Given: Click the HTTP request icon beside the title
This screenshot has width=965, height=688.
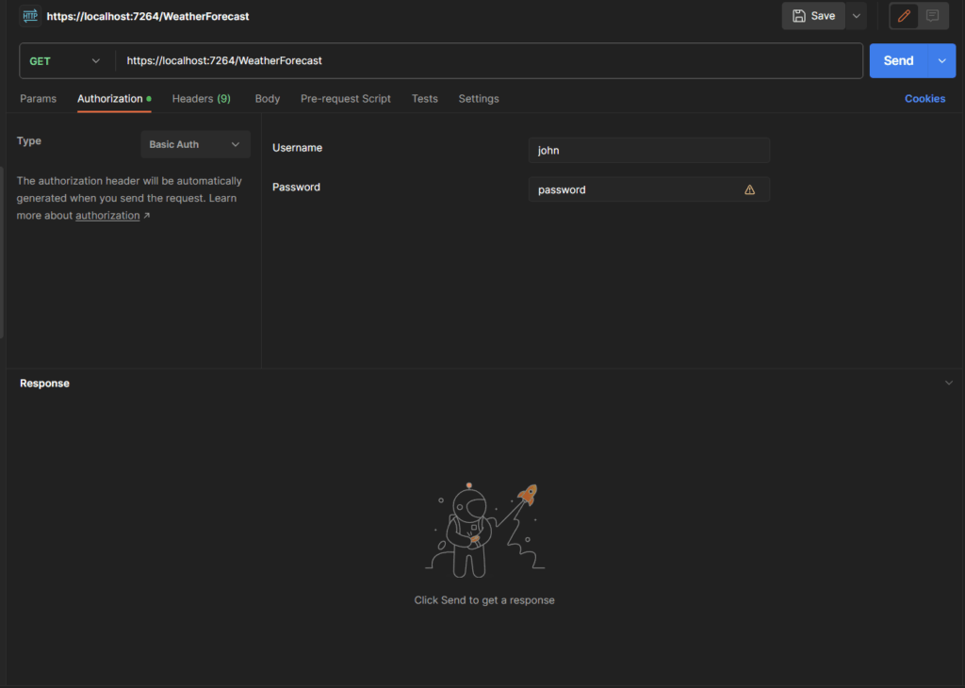Looking at the screenshot, I should 32,15.
